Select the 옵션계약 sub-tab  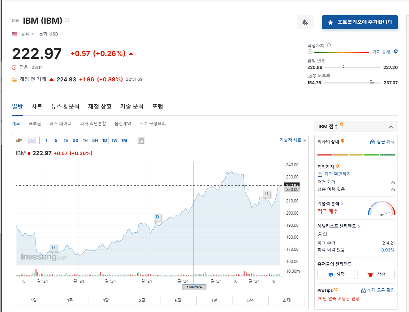pos(123,123)
